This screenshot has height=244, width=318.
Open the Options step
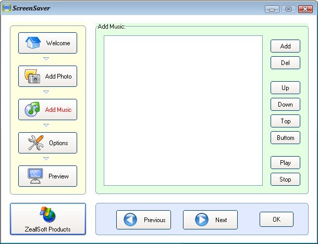(47, 143)
